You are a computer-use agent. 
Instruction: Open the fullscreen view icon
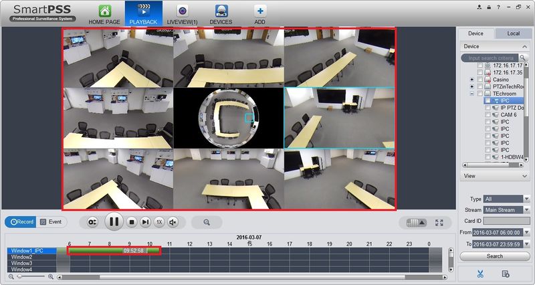click(439, 222)
